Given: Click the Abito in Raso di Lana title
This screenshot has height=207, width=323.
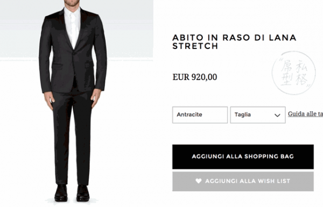Looking at the screenshot, I should click(234, 42).
